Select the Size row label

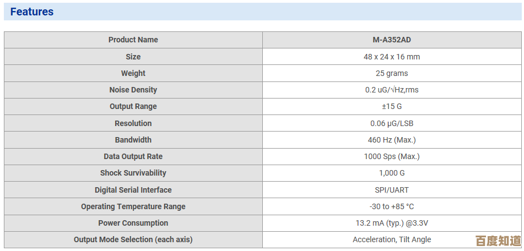[133, 57]
